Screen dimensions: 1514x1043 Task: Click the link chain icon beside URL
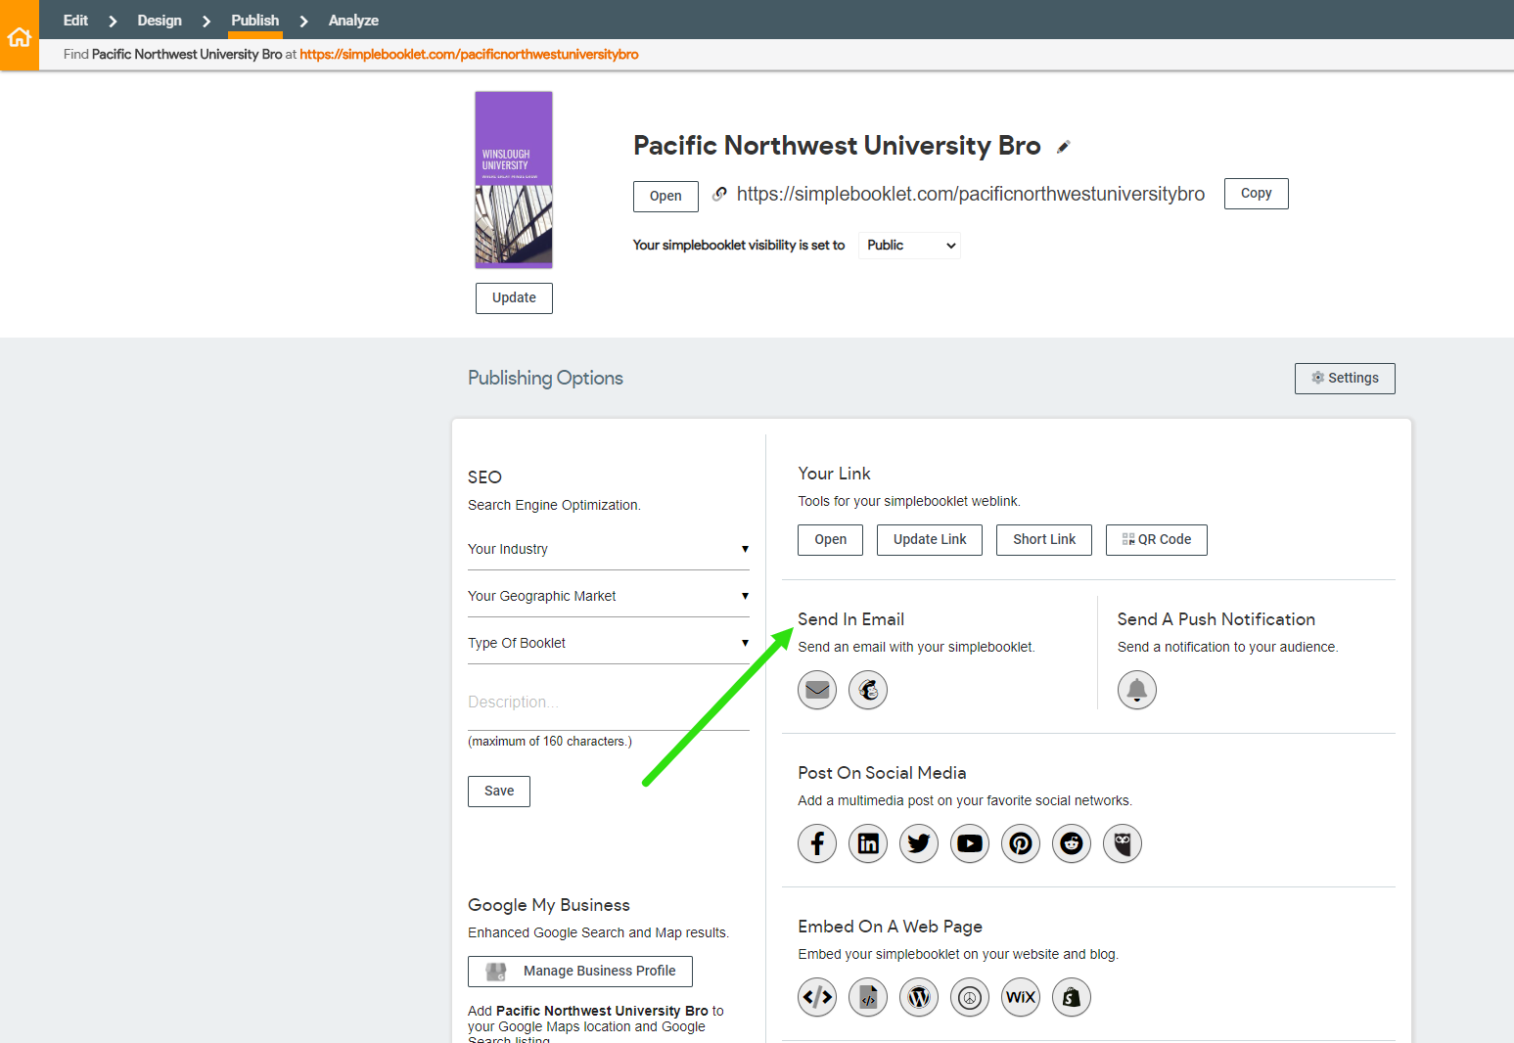point(719,194)
